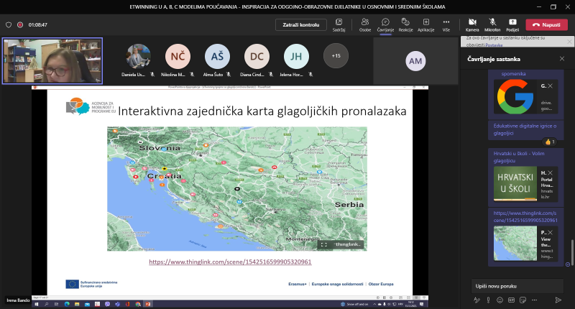The image size is (575, 309).
Task: Send the chat message with arrow icon
Action: click(x=558, y=299)
